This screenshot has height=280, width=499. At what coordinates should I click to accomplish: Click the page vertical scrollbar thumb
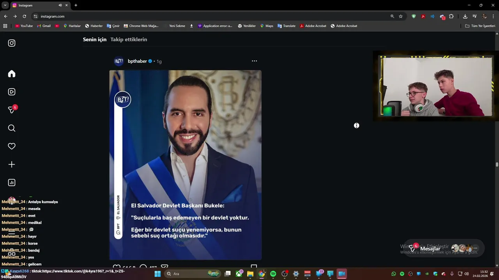[x=497, y=164]
